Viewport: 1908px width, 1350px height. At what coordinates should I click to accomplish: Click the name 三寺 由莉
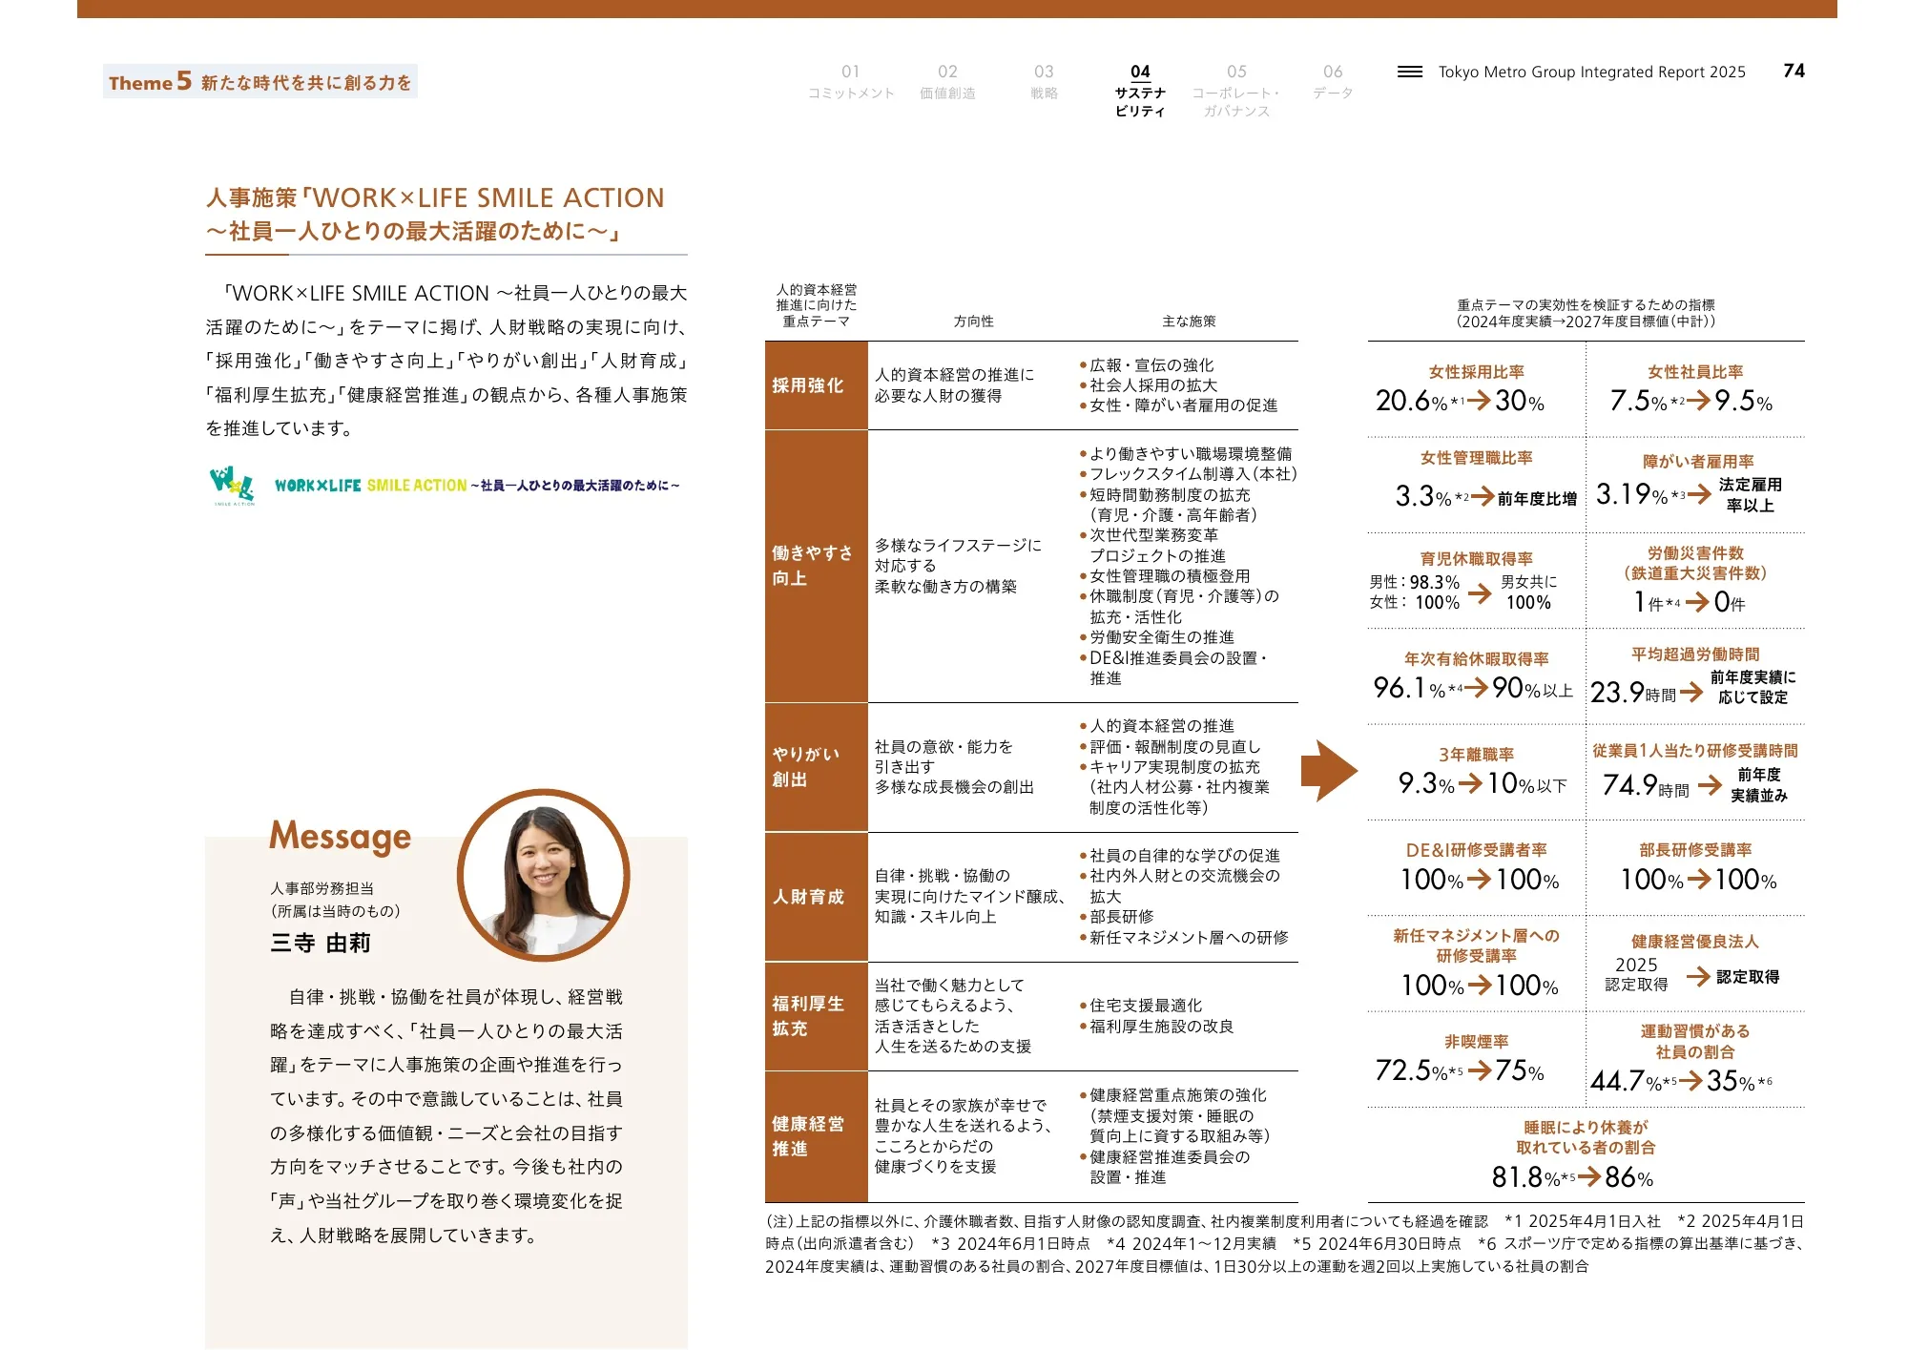tap(320, 944)
